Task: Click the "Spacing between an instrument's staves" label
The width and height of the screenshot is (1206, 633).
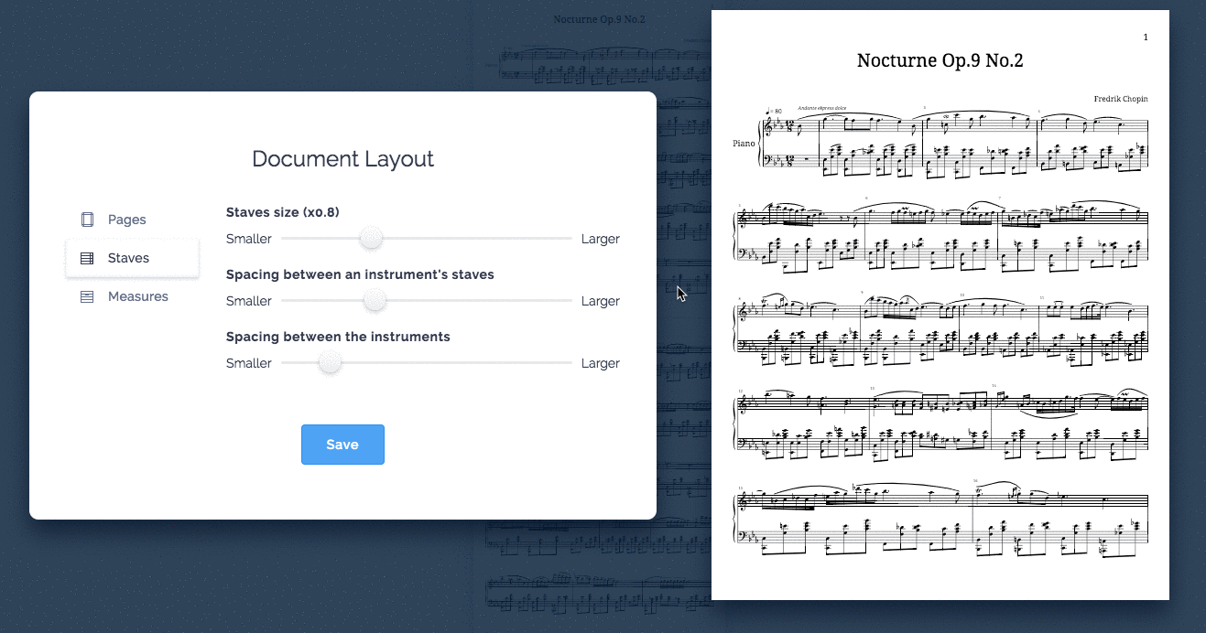Action: click(360, 274)
